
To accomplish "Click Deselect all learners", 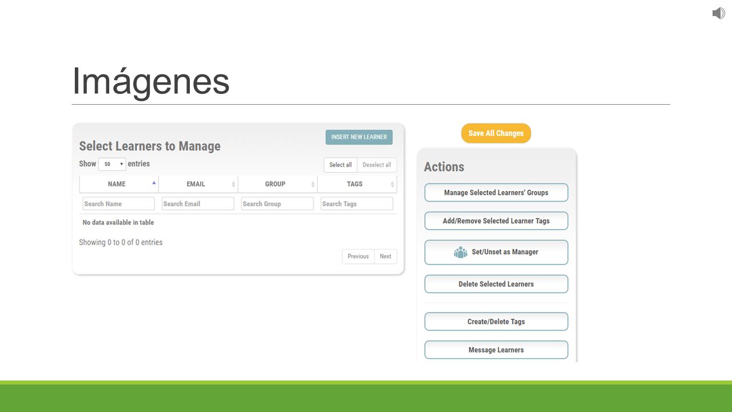I will 377,165.
